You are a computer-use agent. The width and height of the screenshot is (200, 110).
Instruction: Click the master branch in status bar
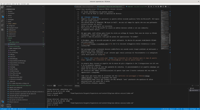pos(4,109)
